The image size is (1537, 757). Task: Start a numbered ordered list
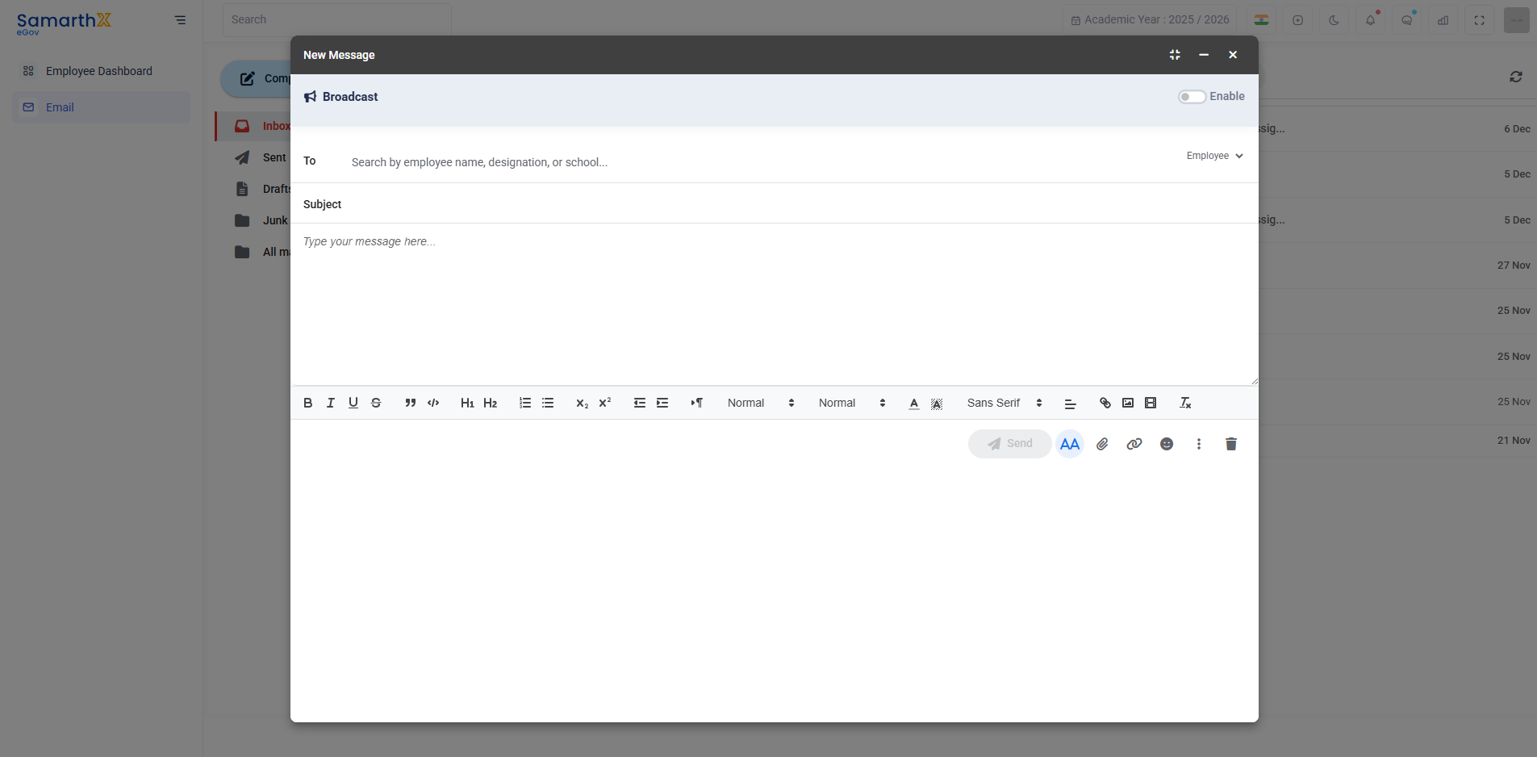525,403
